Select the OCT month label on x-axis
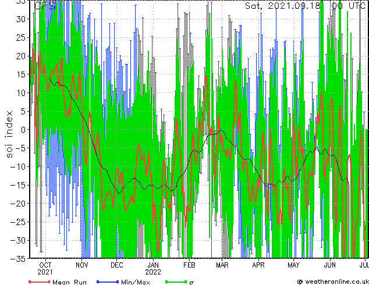 click(45, 264)
